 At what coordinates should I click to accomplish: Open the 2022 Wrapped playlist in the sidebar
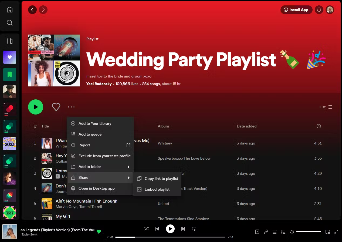[10, 213]
